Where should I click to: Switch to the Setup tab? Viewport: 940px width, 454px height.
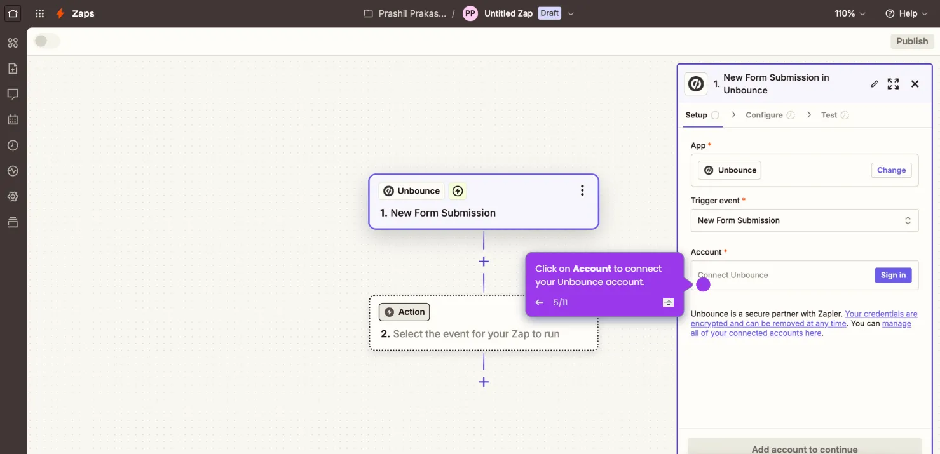[702, 115]
